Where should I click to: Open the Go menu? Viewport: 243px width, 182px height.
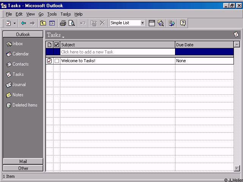click(x=41, y=14)
